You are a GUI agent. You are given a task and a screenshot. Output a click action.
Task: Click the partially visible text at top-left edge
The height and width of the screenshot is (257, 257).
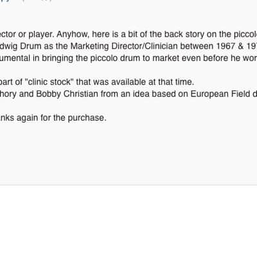[26, 1]
